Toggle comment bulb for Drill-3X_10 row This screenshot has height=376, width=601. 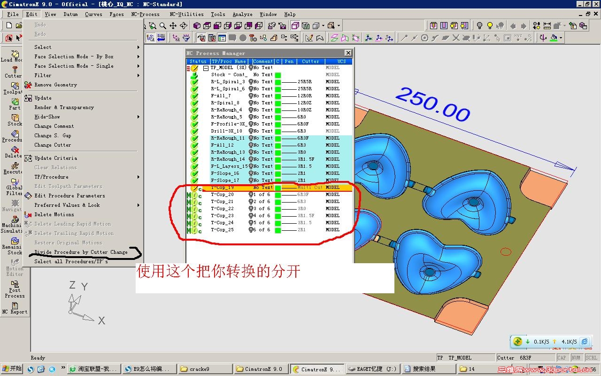(251, 131)
